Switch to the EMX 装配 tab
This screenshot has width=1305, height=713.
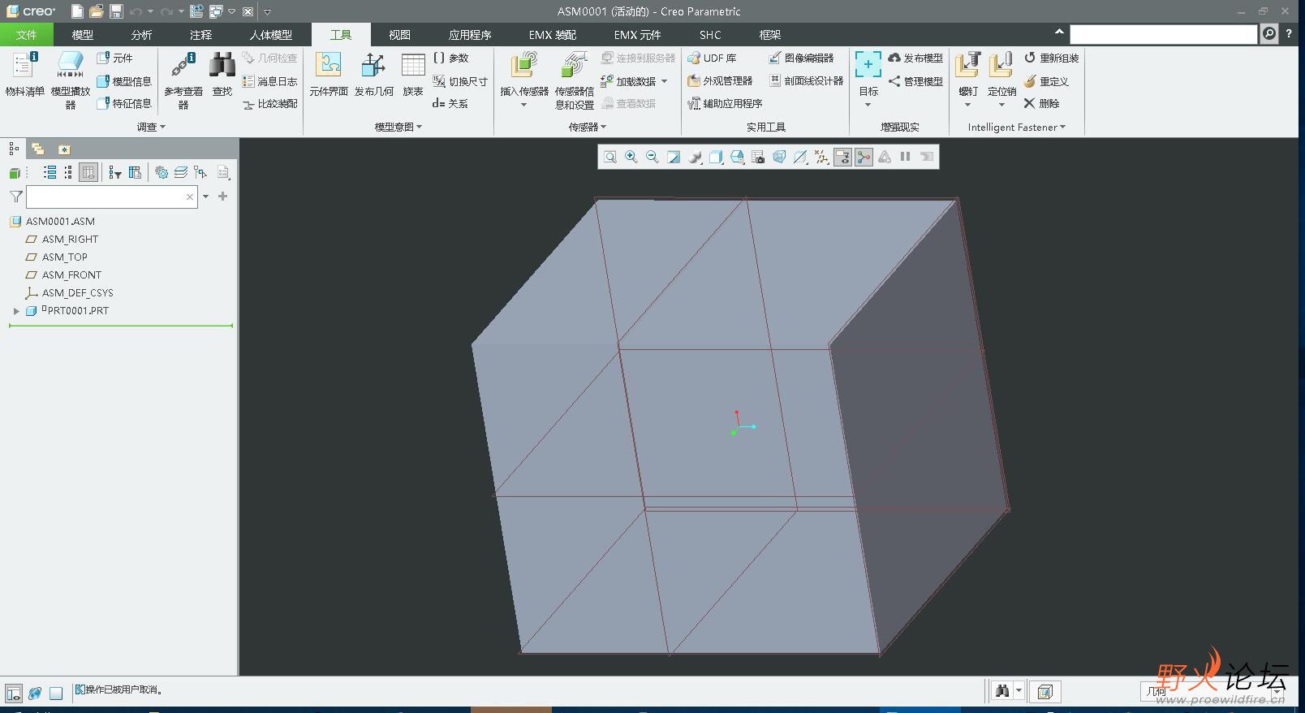pos(552,35)
